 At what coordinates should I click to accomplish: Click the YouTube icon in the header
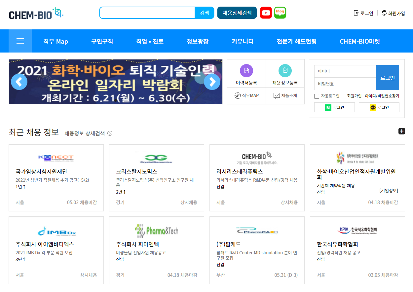[x=266, y=13]
